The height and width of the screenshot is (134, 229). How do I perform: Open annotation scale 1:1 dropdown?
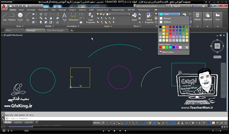coord(187,123)
